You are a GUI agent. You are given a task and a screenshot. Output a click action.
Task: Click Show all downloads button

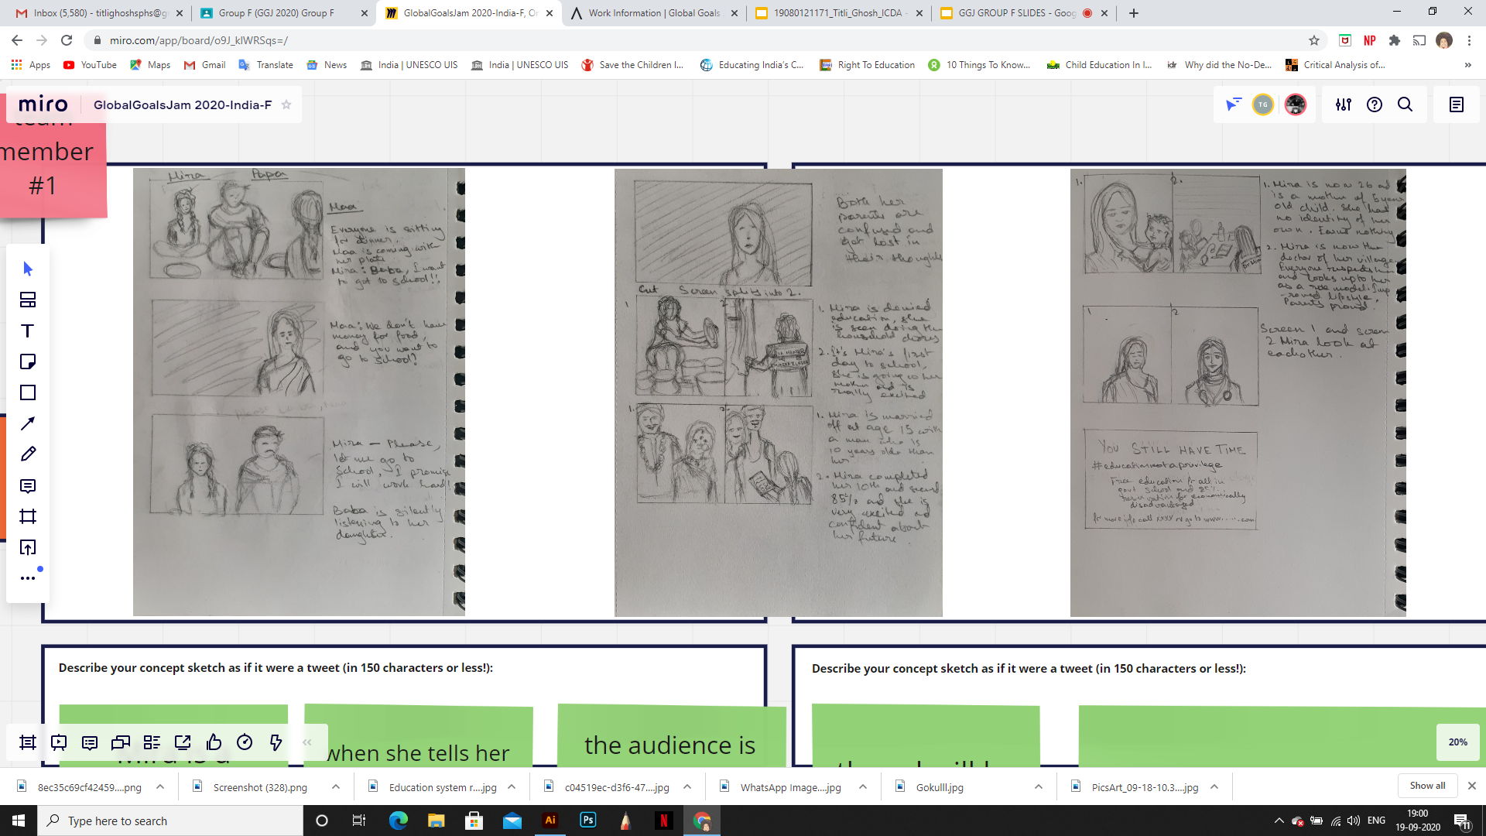1426,785
